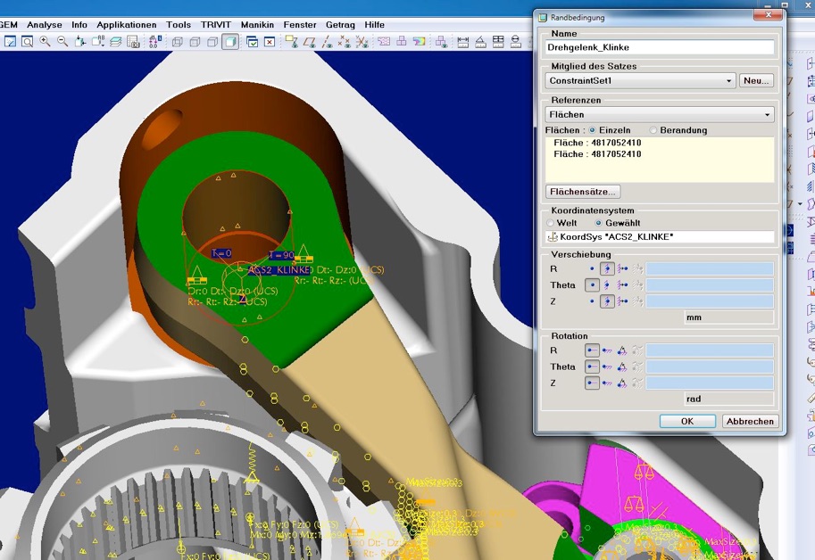Click the pink mesh patch toolbar icon

pos(384,42)
